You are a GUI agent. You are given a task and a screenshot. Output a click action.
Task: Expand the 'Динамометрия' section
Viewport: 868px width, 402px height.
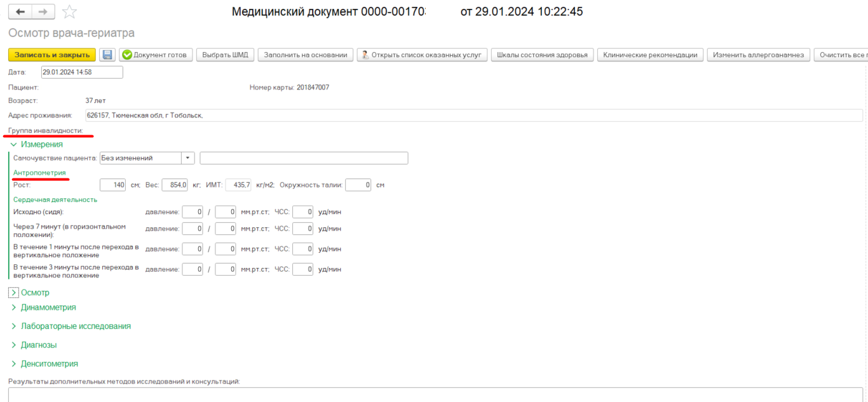coord(13,307)
